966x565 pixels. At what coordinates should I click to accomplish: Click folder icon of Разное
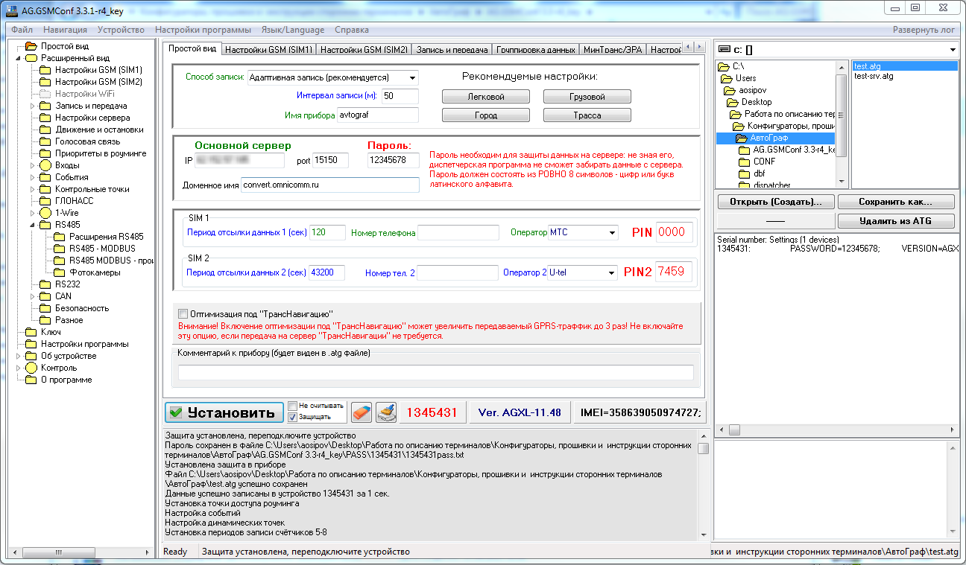45,320
